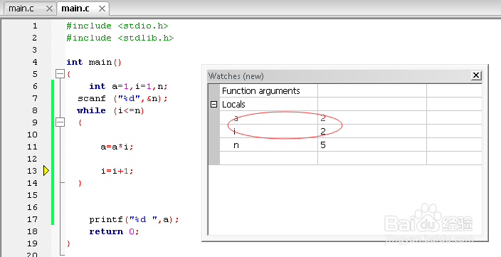
Task: Click the int a=1,i=1,n; declaration line
Action: [128, 86]
